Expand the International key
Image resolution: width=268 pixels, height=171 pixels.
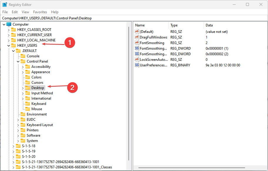point(23,99)
